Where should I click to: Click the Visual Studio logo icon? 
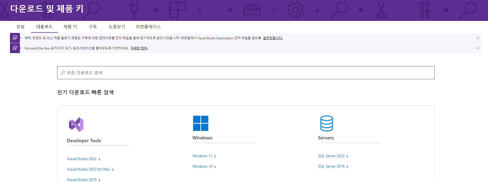[x=76, y=124]
